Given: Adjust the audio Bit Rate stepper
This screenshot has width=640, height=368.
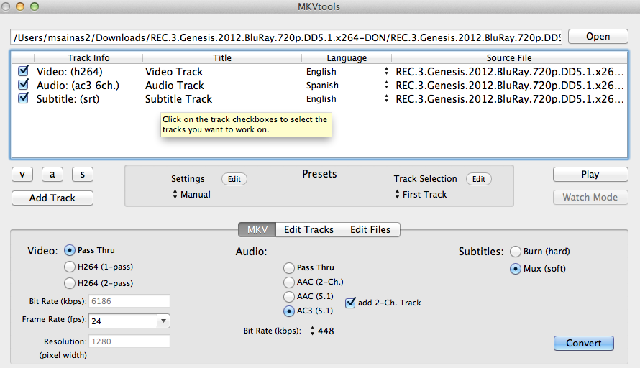Looking at the screenshot, I should 313,331.
